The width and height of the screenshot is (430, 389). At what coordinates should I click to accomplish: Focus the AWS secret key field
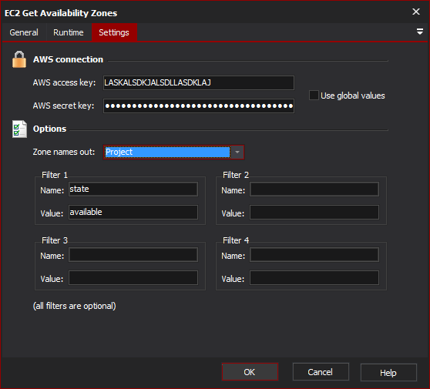coord(199,106)
